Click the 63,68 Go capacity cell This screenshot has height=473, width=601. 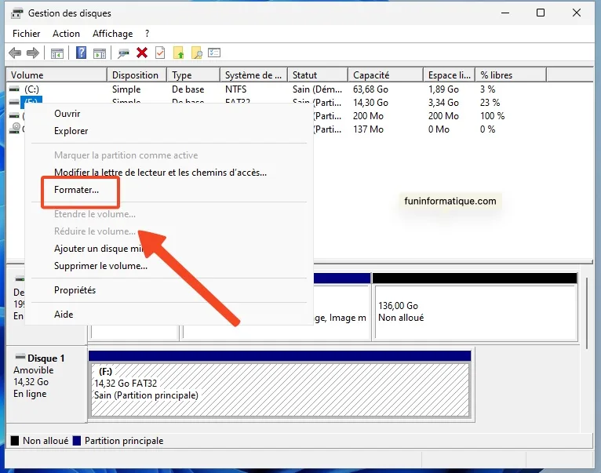(370, 89)
